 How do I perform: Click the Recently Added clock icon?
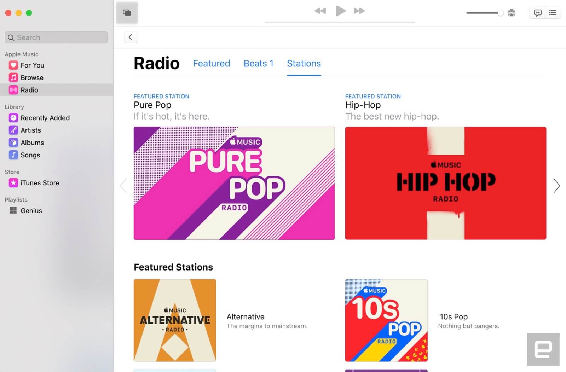(13, 118)
